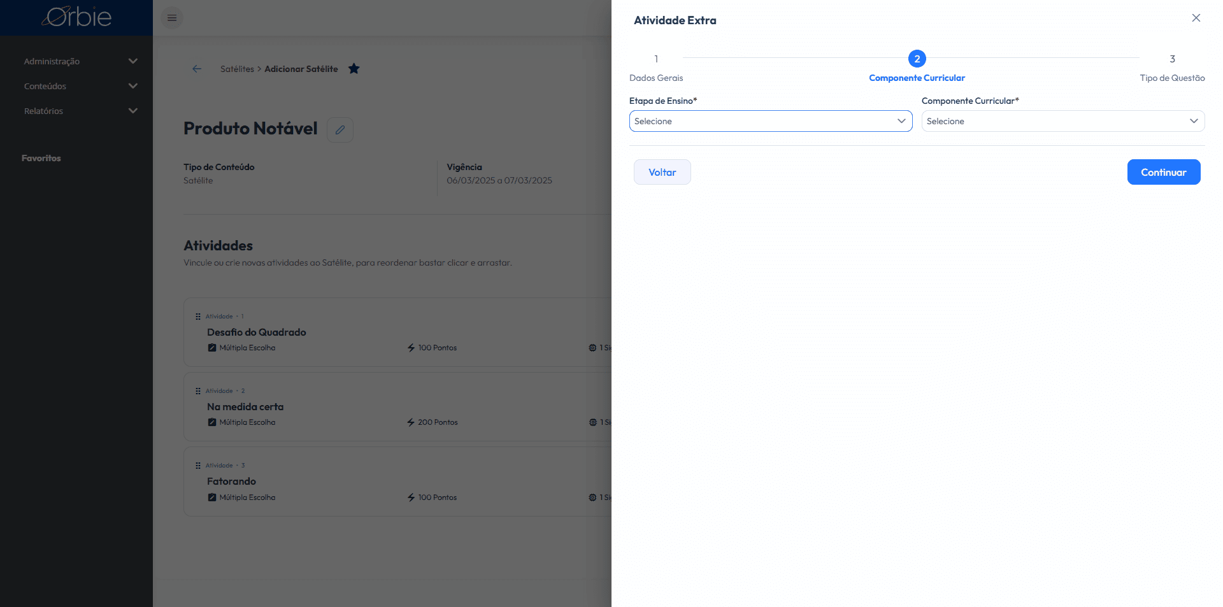
Task: Go to step 3 Tipo de Questão
Action: pos(1172,67)
